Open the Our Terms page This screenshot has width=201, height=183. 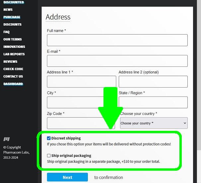click(x=13, y=39)
